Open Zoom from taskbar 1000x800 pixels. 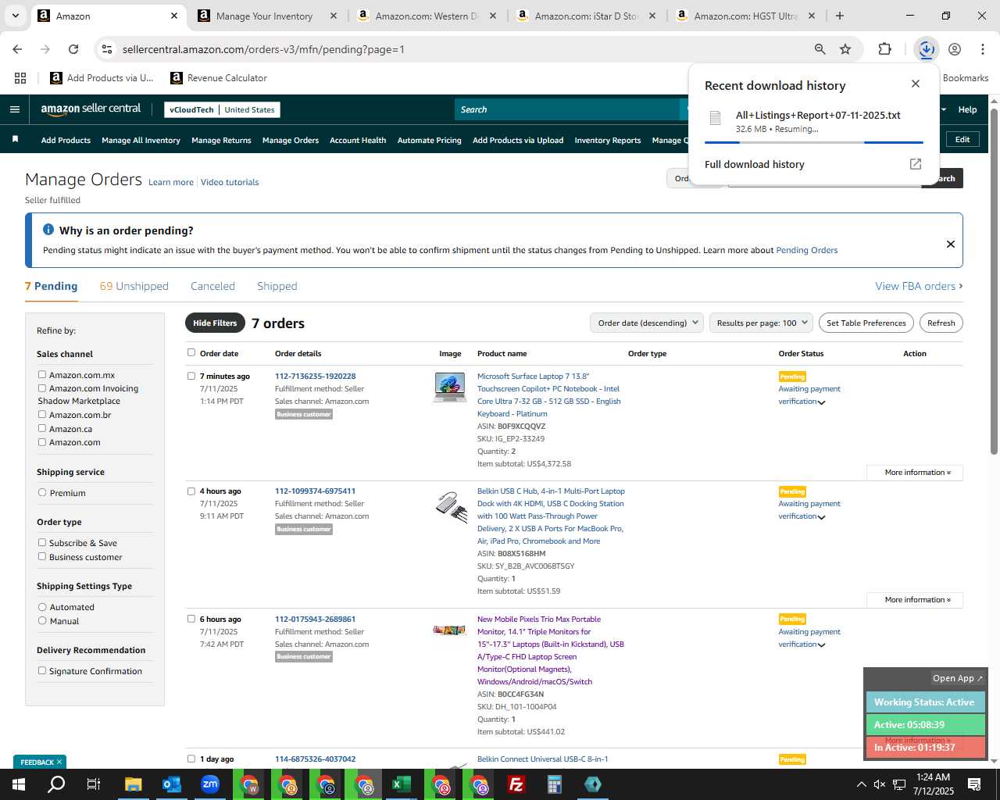(x=210, y=784)
